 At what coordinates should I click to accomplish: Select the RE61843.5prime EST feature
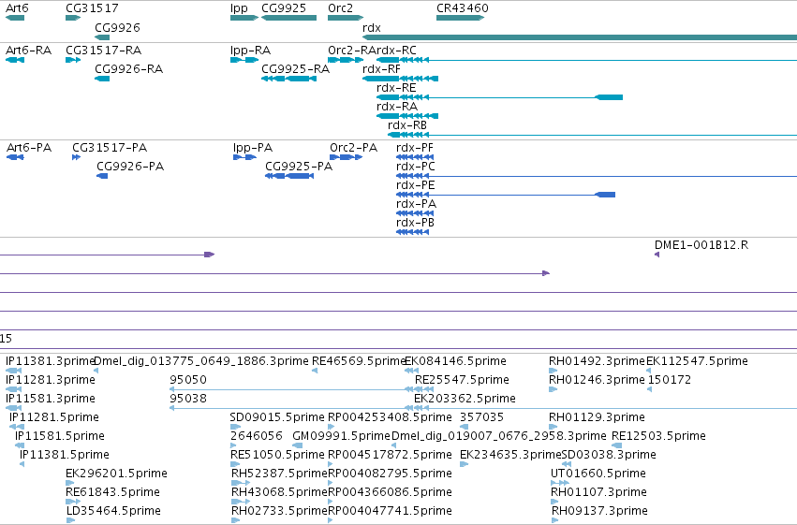[x=73, y=502]
